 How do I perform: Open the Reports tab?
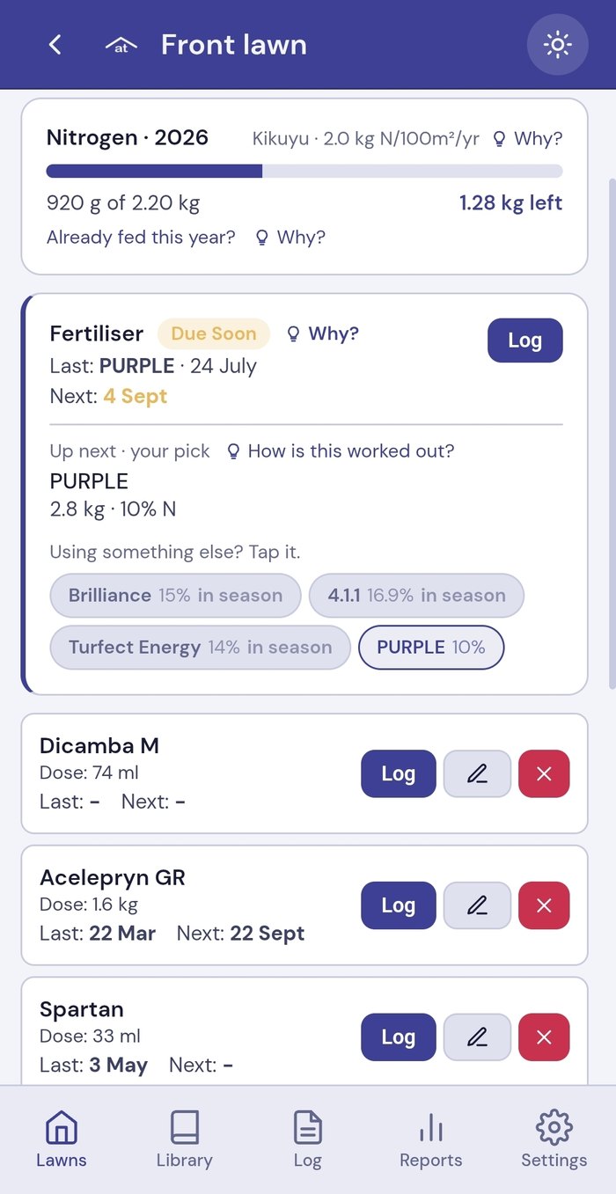tap(430, 1139)
